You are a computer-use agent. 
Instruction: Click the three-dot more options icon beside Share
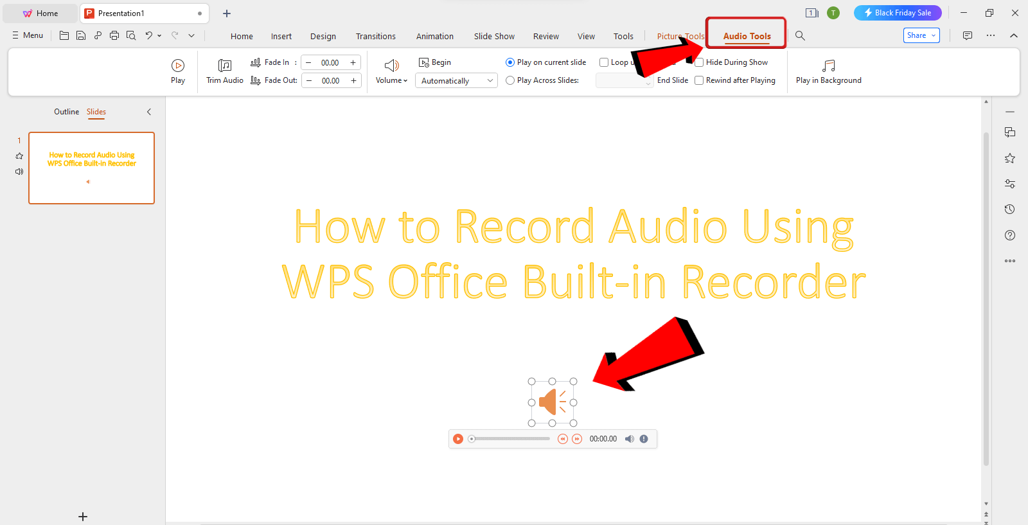(x=991, y=35)
